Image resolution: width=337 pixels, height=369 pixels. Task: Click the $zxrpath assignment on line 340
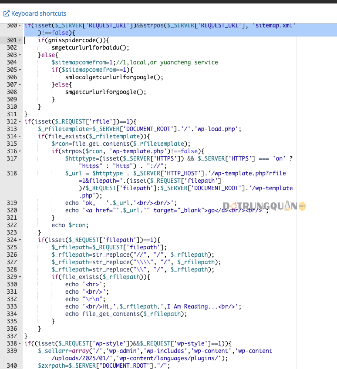coord(104,366)
